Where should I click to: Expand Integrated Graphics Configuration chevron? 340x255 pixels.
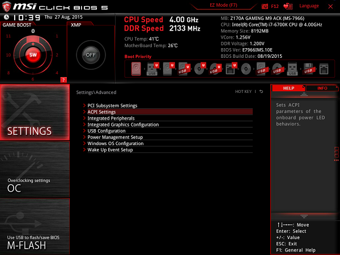(x=84, y=124)
